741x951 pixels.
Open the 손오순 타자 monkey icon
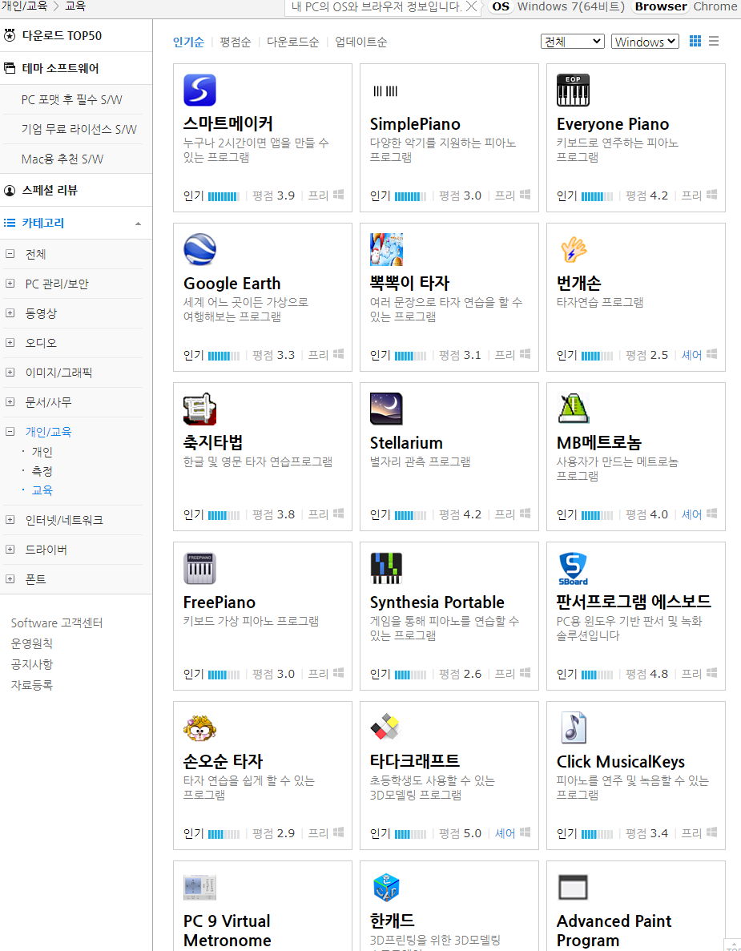click(x=199, y=727)
